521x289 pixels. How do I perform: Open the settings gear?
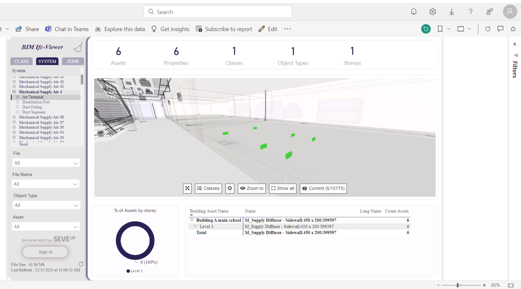point(432,12)
